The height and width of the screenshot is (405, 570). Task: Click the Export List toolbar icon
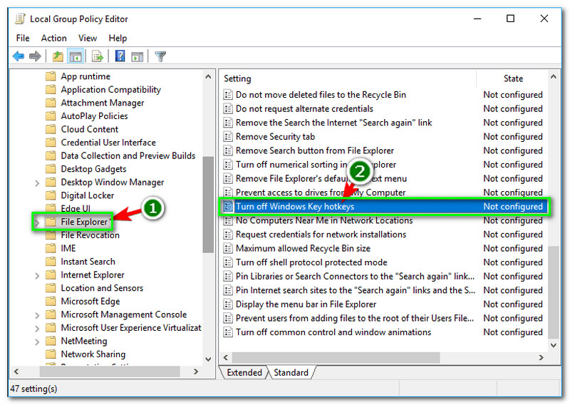[98, 56]
